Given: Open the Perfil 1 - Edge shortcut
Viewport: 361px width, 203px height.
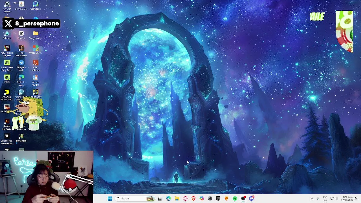Looking at the screenshot, I should [21, 80].
